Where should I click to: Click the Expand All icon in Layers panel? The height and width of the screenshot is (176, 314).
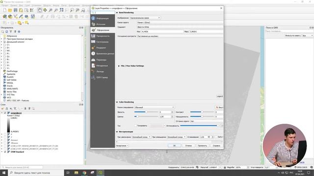(x=25, y=109)
